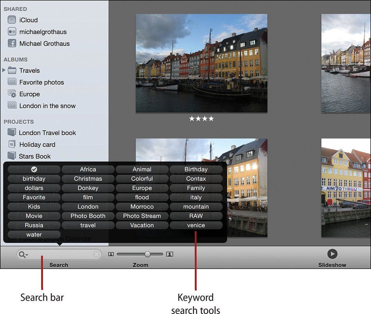Select the Donkey keyword
The height and width of the screenshot is (314, 371).
pos(88,188)
